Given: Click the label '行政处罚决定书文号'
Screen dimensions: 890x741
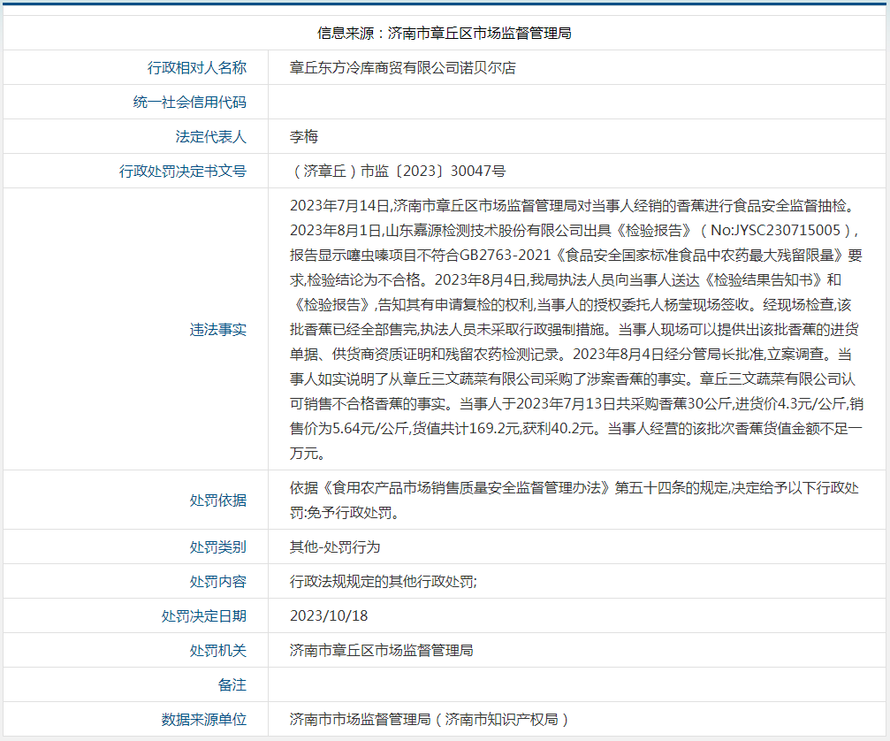Looking at the screenshot, I should click(x=183, y=172).
